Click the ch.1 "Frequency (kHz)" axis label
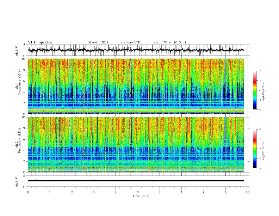Viewport: 279px width, 216px height. tap(20, 82)
